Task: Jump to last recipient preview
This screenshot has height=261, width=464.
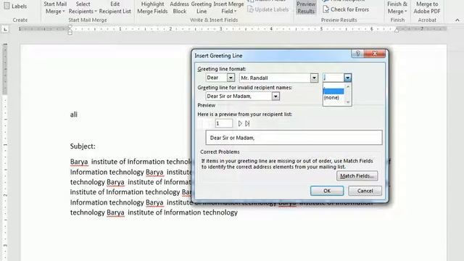Action: [247, 123]
